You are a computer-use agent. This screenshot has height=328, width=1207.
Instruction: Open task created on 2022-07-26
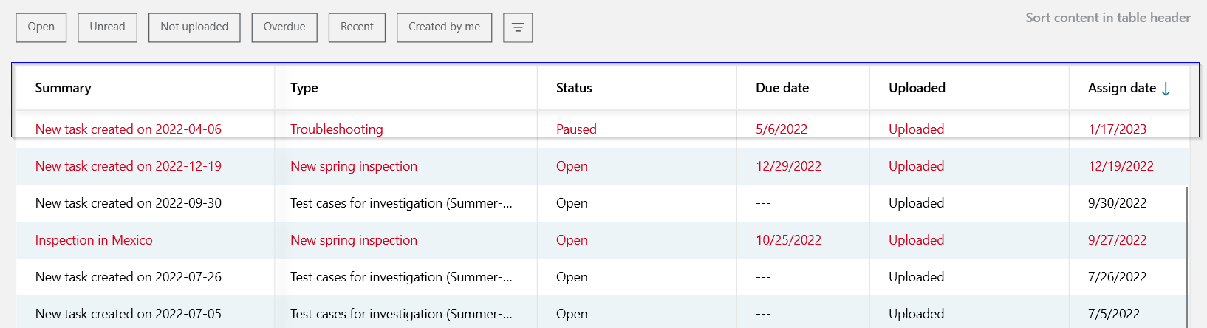tap(129, 277)
